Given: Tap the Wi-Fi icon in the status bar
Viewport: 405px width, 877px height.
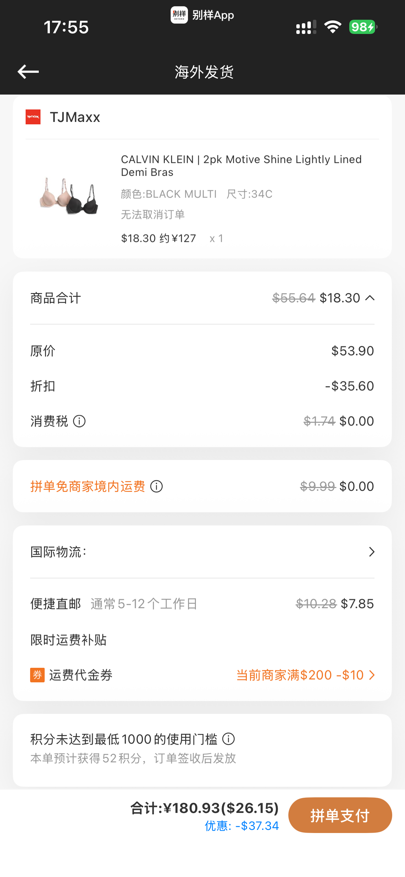Looking at the screenshot, I should [x=333, y=27].
